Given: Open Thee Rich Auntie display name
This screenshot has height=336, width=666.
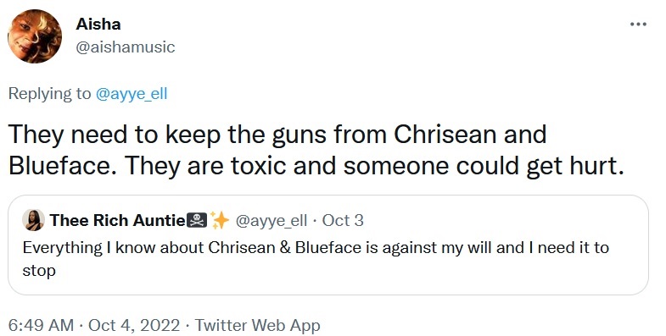Looking at the screenshot, I should click(118, 220).
